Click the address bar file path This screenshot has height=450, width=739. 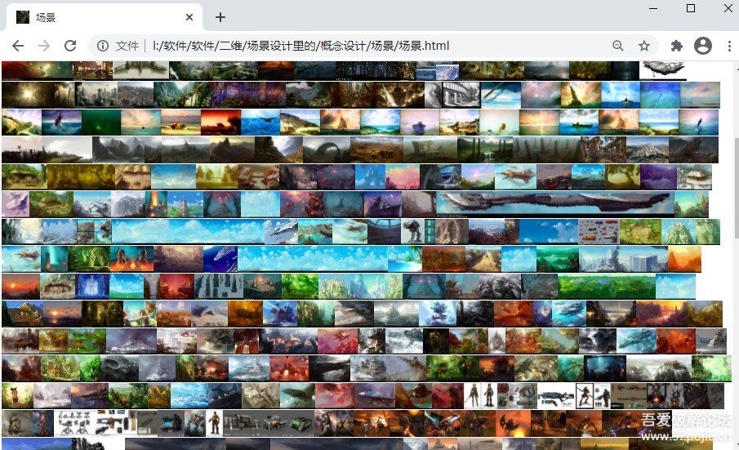[x=300, y=46]
